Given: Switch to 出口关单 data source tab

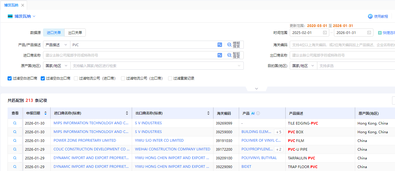Looking at the screenshot, I should point(75,33).
